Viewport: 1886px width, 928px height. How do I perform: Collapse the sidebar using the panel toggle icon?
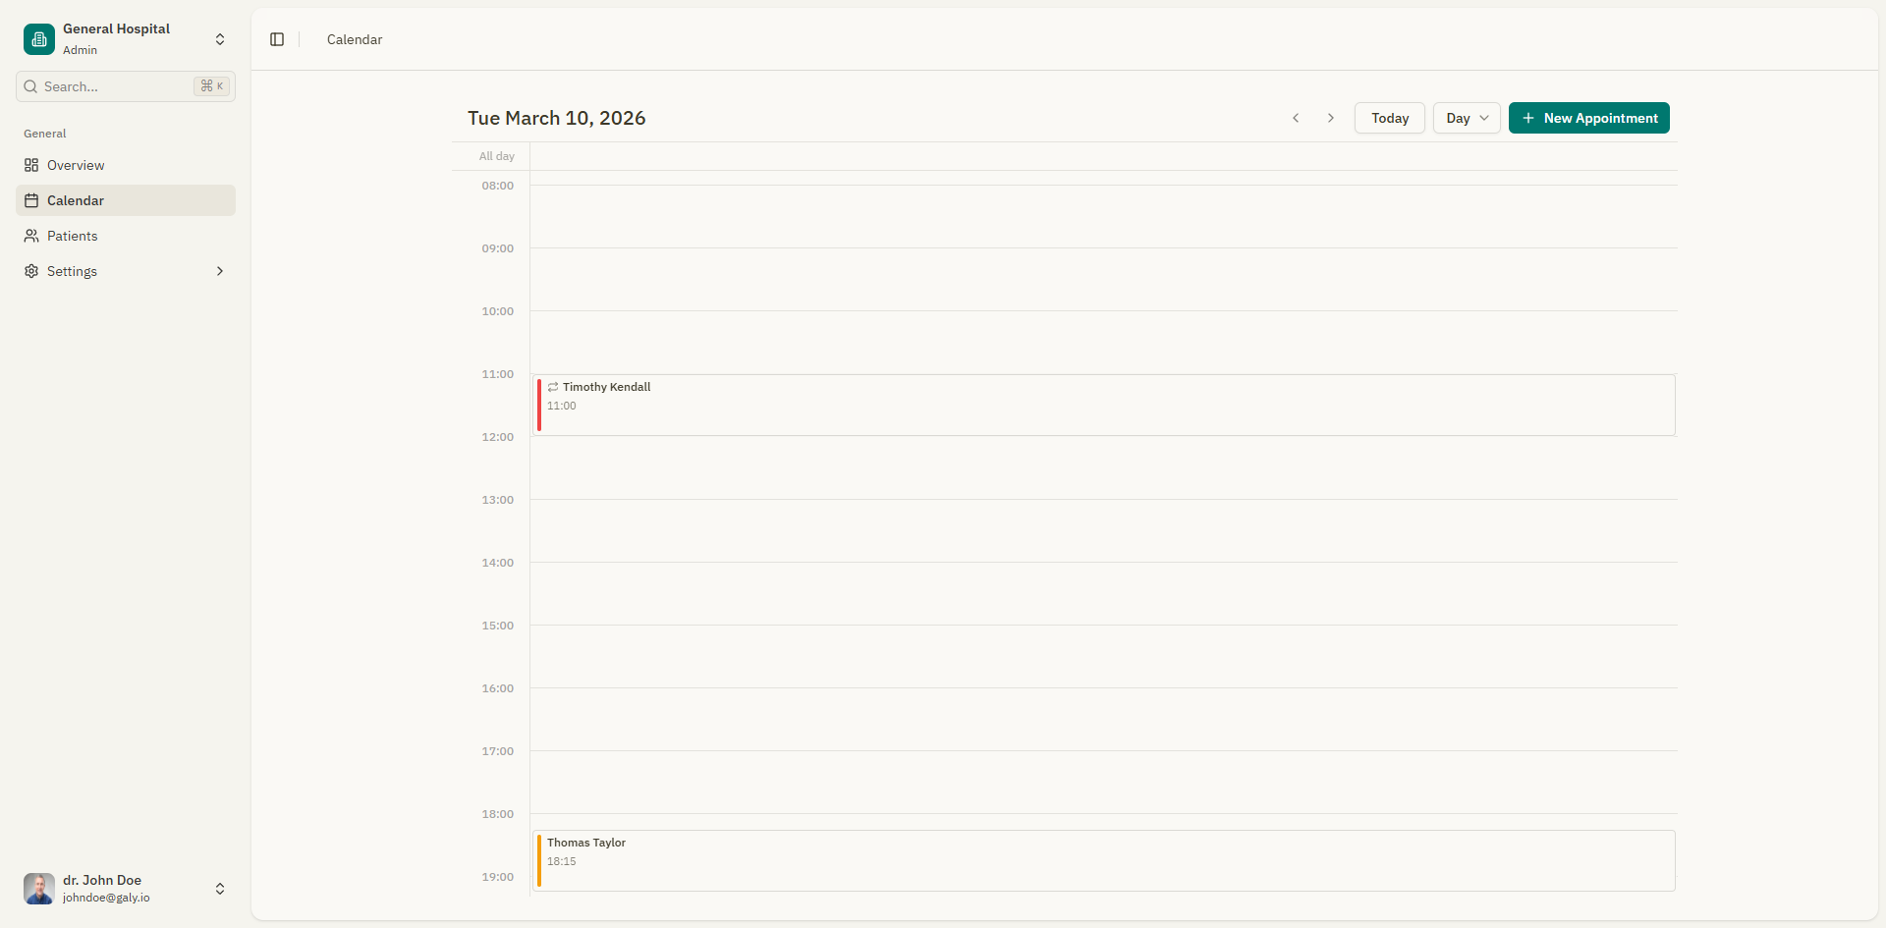coord(276,39)
